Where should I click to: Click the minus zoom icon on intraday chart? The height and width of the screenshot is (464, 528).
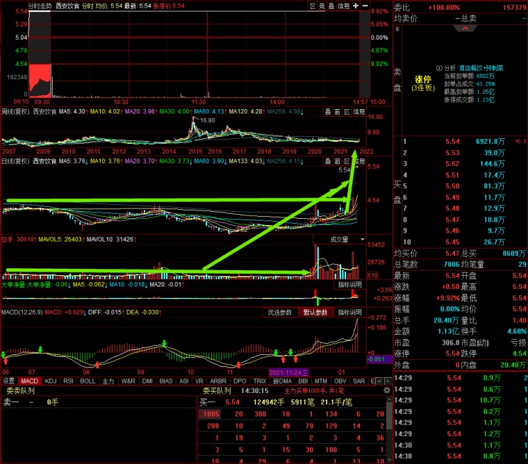tap(366, 6)
